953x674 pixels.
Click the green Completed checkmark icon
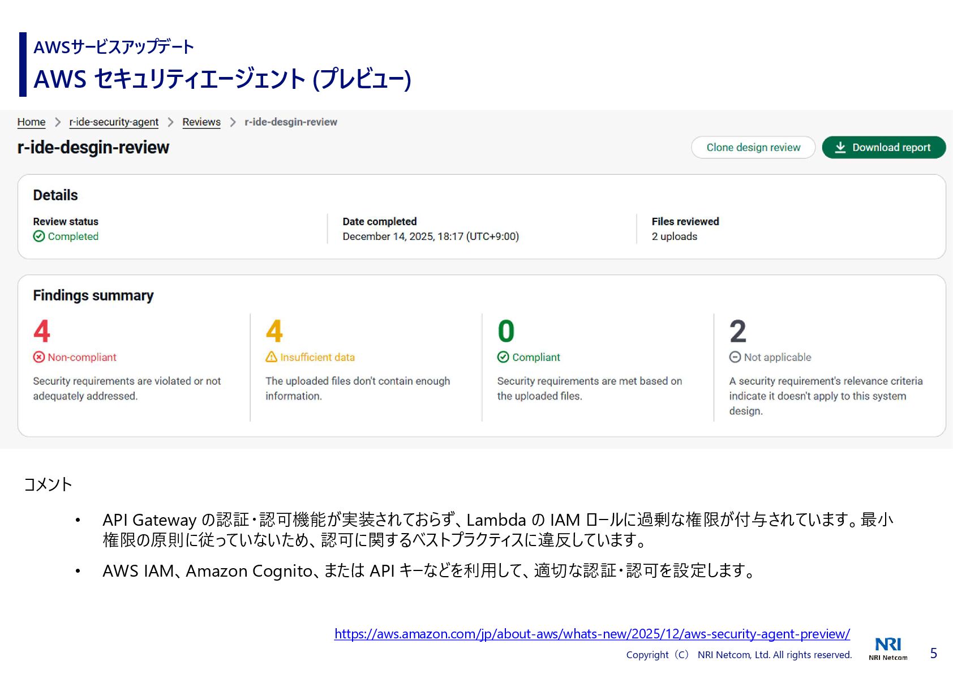tap(38, 237)
